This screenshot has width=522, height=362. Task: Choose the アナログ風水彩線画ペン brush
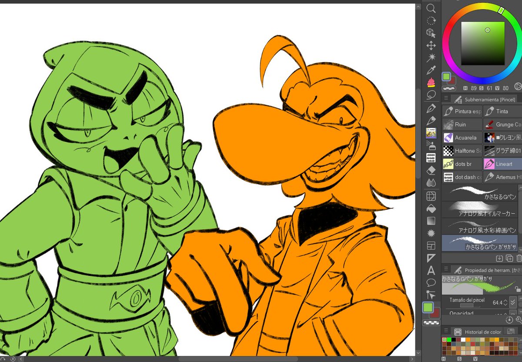[x=480, y=226]
